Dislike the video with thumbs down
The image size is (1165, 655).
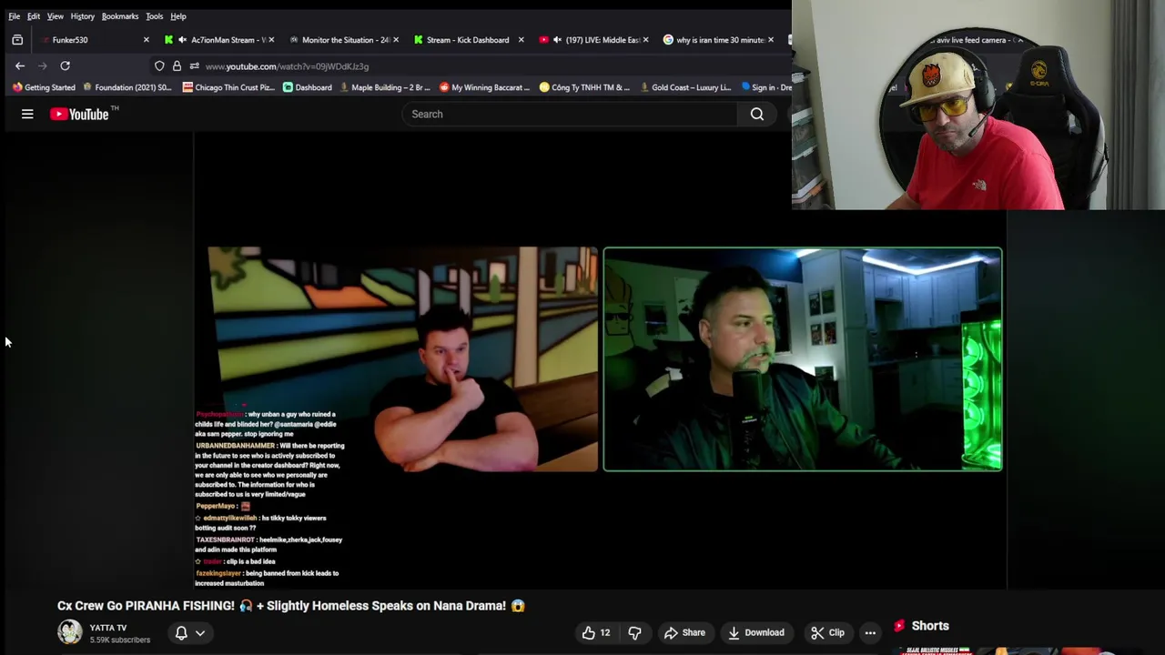click(635, 632)
